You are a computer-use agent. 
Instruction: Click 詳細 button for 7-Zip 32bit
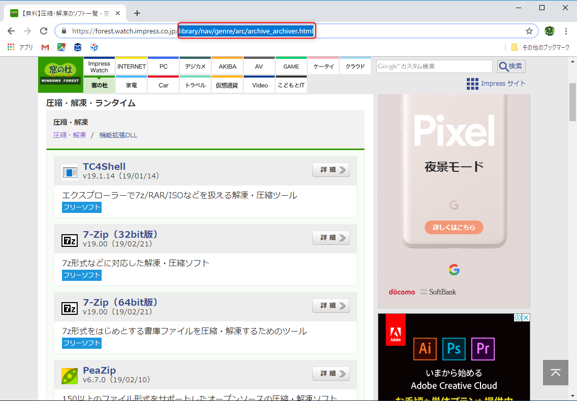[331, 238]
